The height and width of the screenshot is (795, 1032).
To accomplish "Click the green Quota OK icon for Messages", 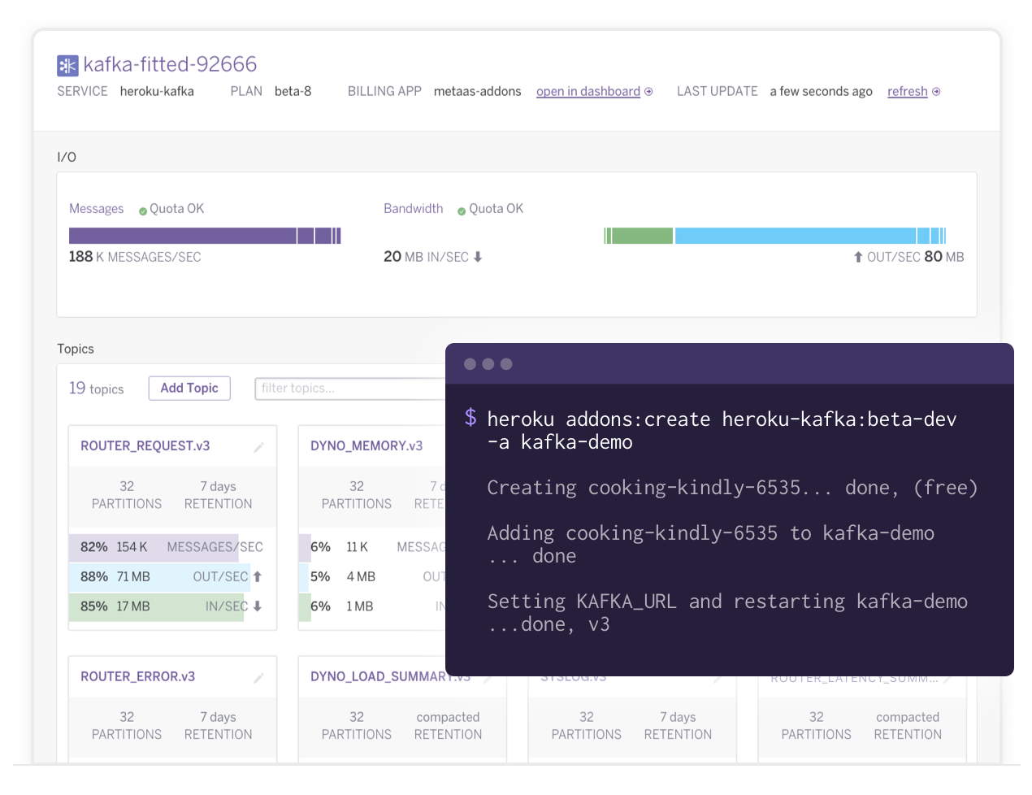I will point(143,211).
